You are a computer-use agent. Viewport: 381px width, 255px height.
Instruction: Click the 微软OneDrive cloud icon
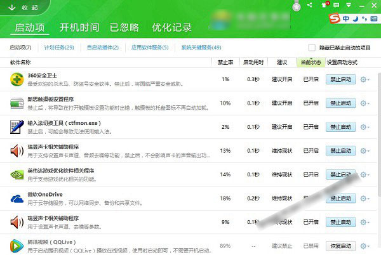click(x=17, y=199)
